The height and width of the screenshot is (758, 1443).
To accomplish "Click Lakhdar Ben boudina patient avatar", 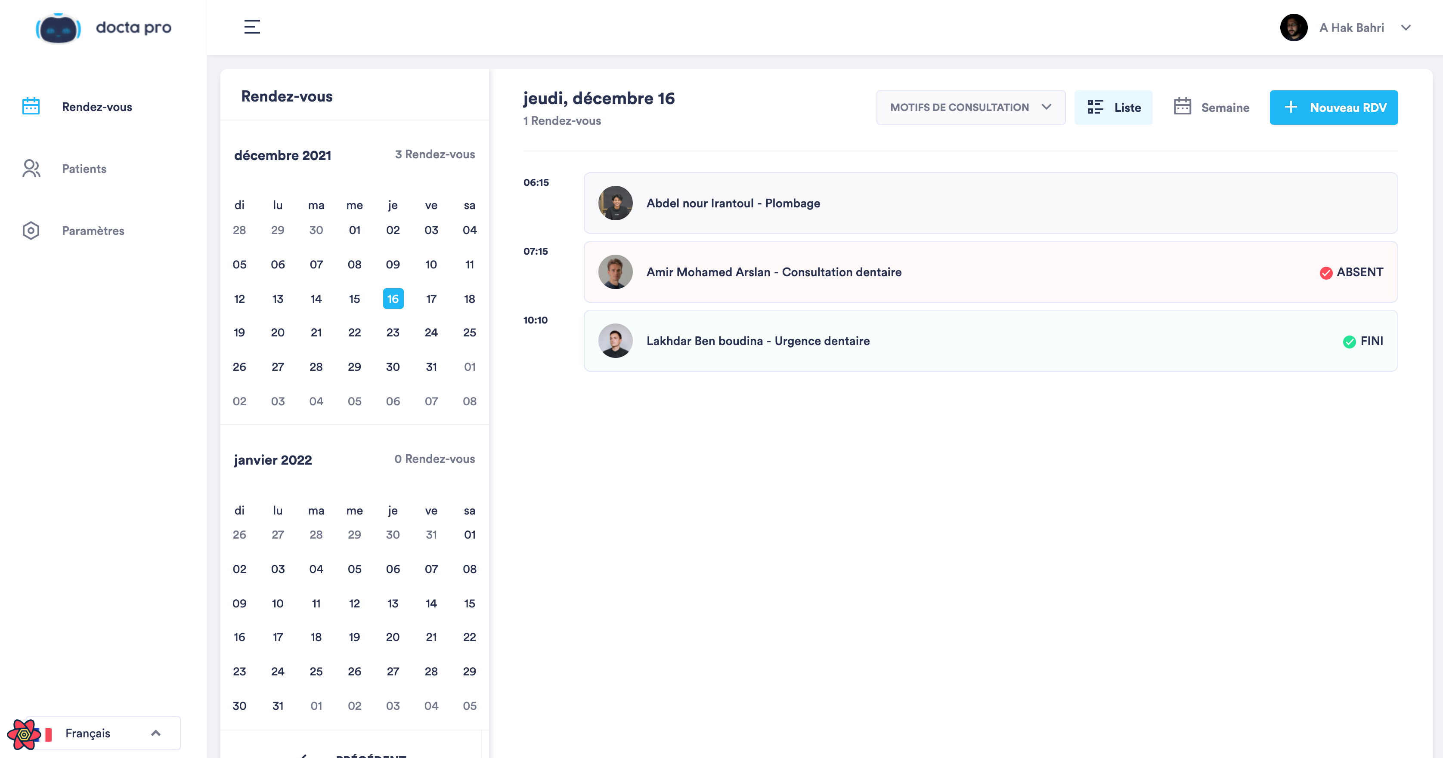I will point(615,341).
